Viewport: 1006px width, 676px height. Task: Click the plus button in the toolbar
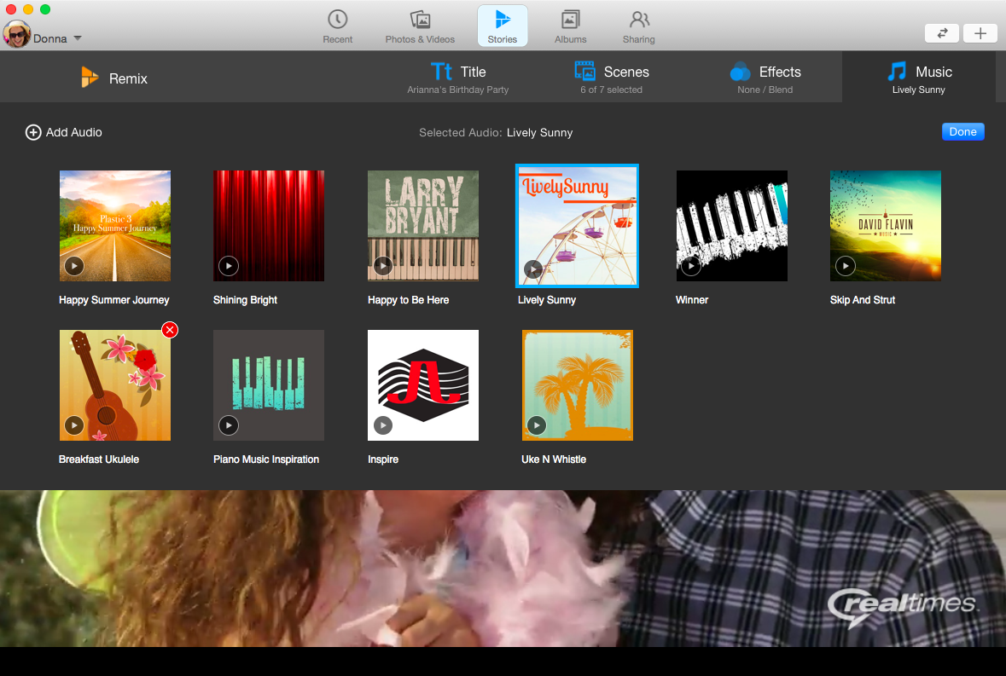tap(980, 33)
